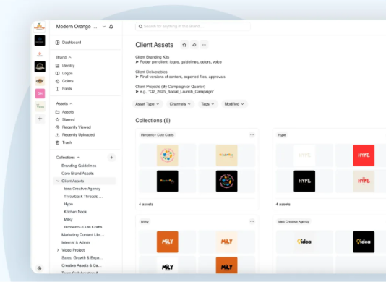This screenshot has height=282, width=386.
Task: Click the search magnifier icon
Action: point(140,26)
